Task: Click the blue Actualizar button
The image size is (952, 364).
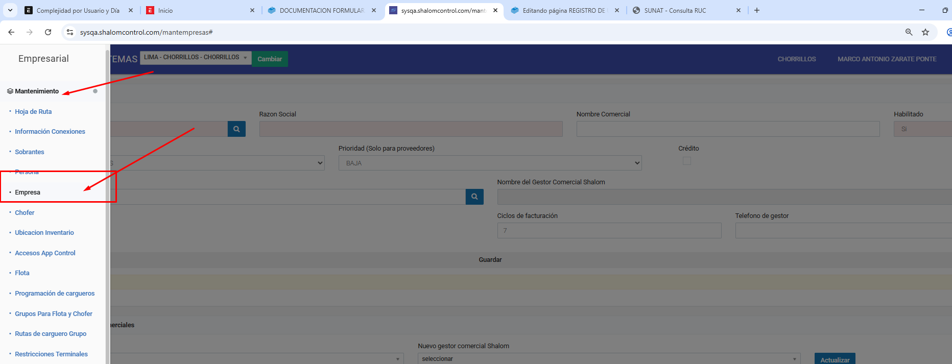Action: pos(835,359)
